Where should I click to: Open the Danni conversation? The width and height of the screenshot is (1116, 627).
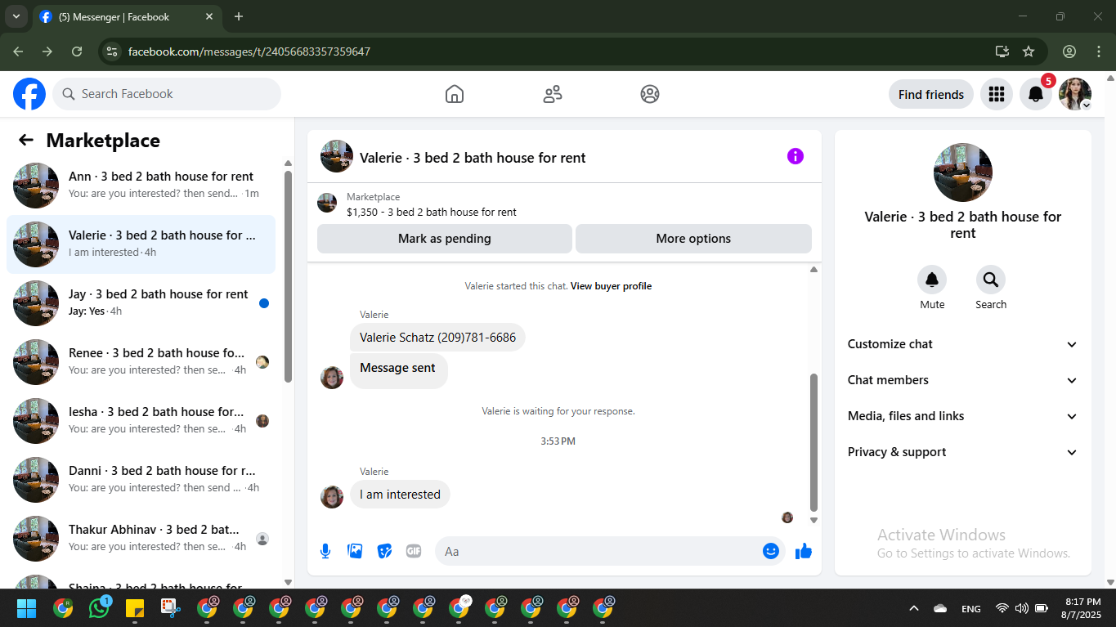point(141,480)
